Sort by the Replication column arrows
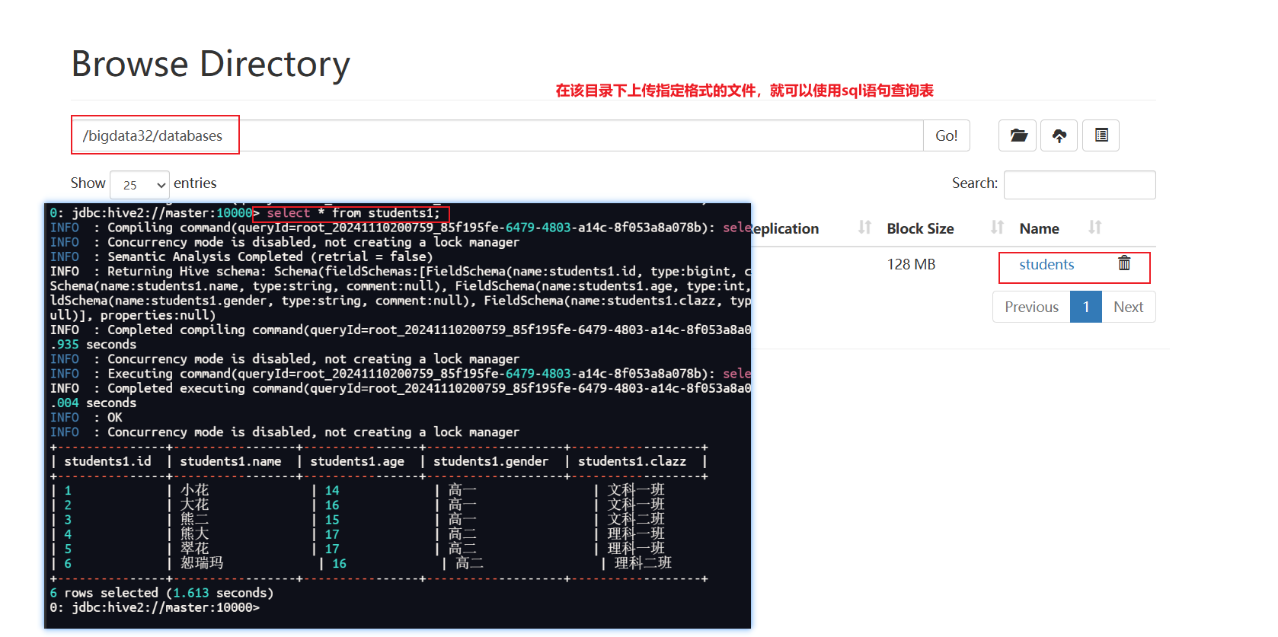Screen dimensions: 1278x637 [864, 228]
